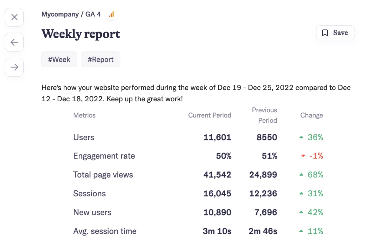
Task: Click the Save button
Action: pos(335,33)
